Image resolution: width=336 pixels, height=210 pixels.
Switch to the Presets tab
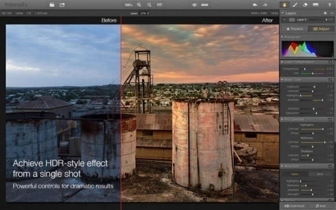pos(295,29)
